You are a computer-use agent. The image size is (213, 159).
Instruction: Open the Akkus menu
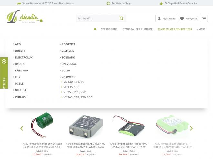click(x=201, y=29)
